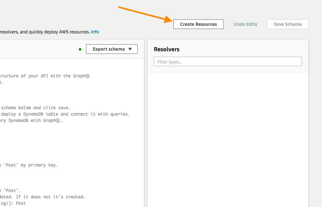This screenshot has height=207, width=322.
Task: Click the Create Resources button
Action: click(198, 24)
